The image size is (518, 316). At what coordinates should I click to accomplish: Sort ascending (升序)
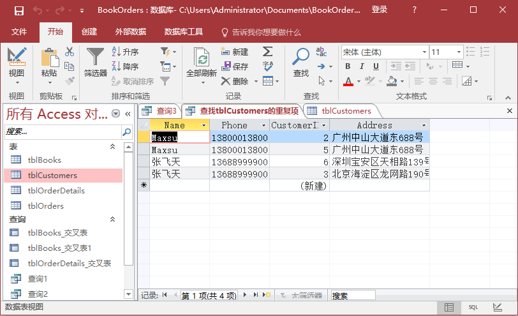(x=125, y=52)
